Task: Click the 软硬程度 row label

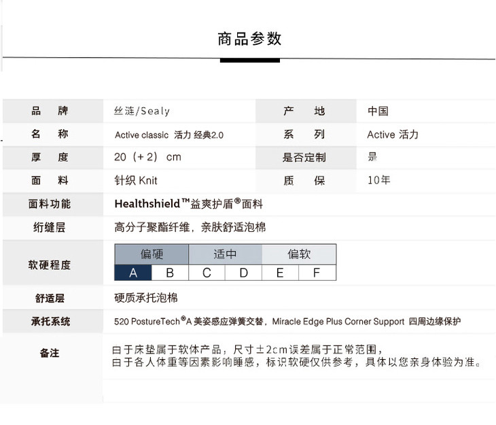Action: point(50,265)
